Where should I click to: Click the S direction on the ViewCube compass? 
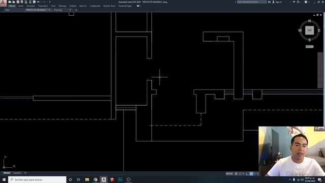pyautogui.click(x=309, y=40)
